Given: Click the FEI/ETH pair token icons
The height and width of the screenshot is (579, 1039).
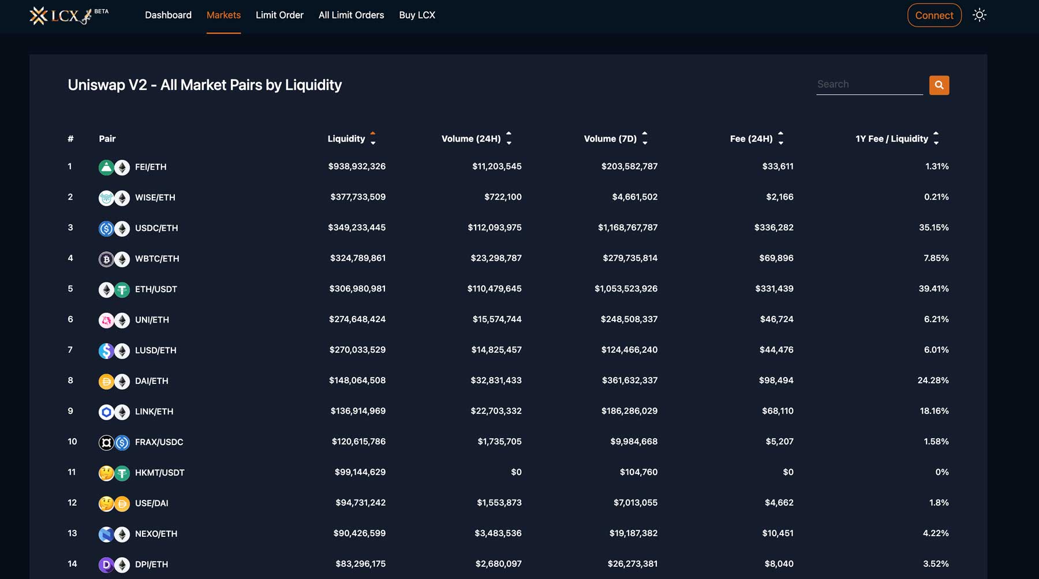Looking at the screenshot, I should point(114,167).
